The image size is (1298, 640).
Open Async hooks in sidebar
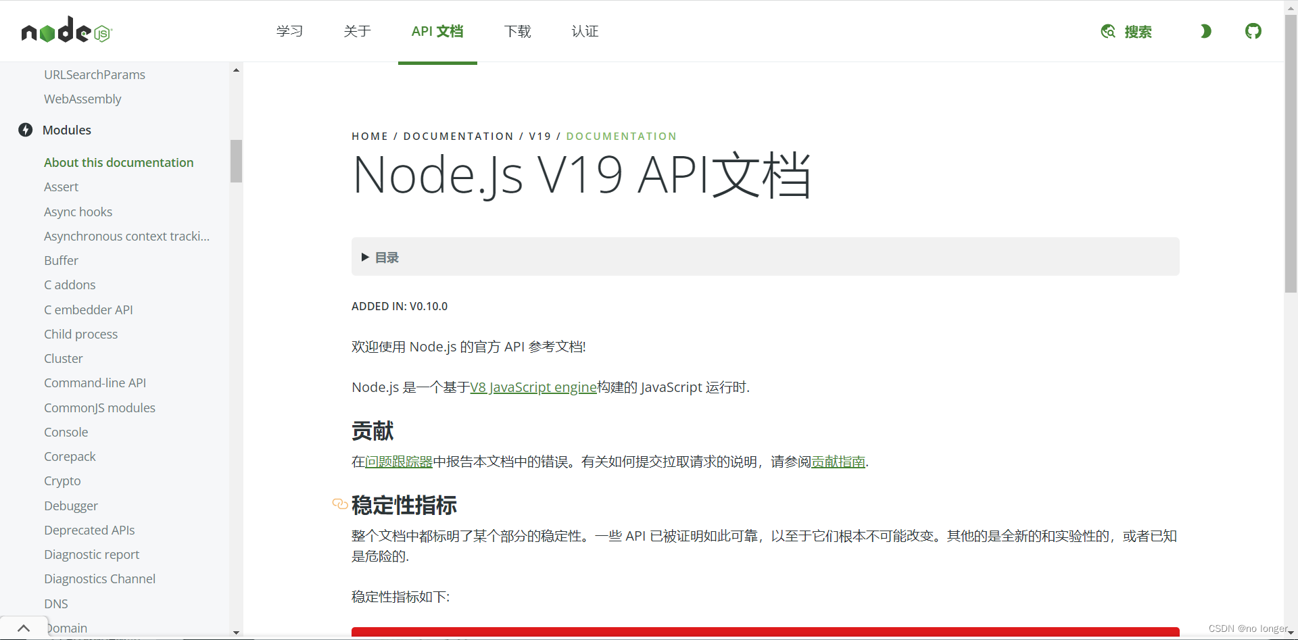point(78,212)
